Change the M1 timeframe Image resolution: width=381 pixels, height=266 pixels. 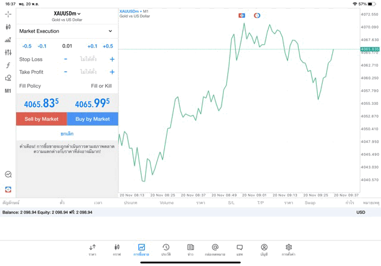[x=8, y=91]
